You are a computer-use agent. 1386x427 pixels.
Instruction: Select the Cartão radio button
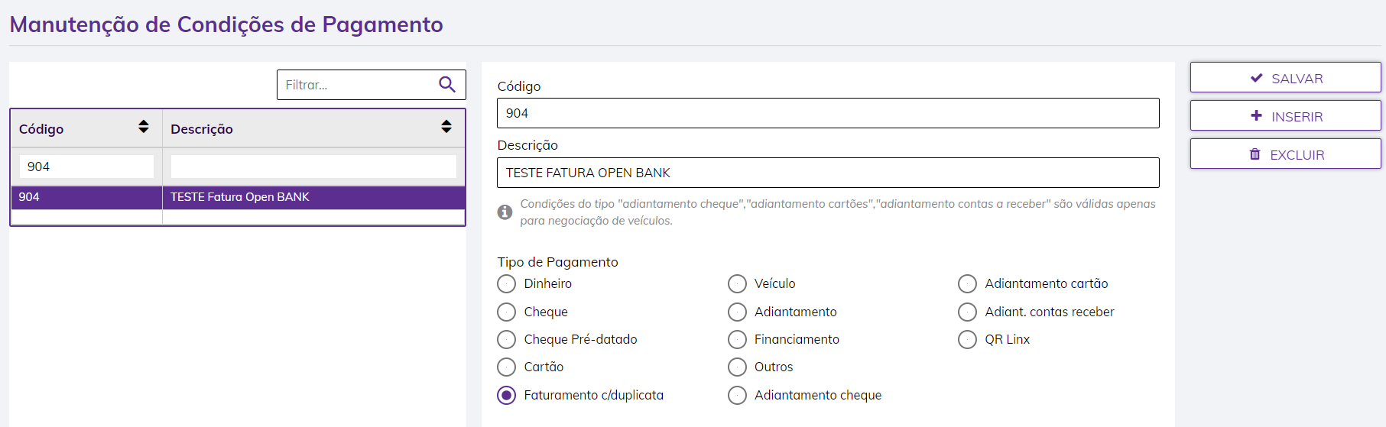click(507, 367)
